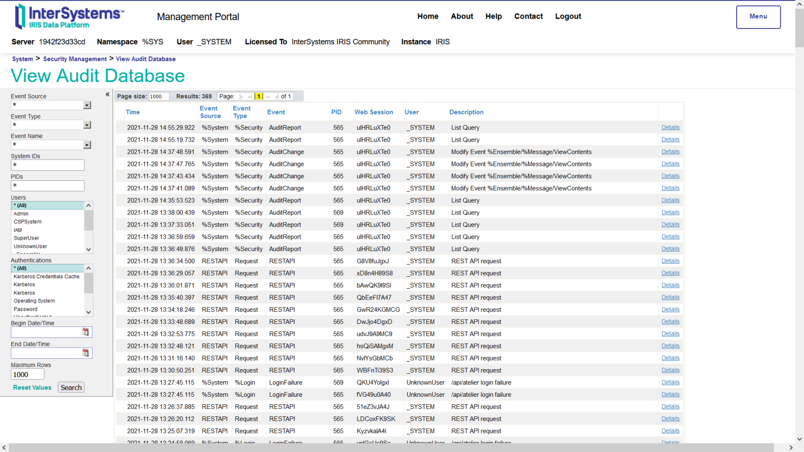804x452 pixels.
Task: Click the next page arrows in pager
Action: point(268,96)
